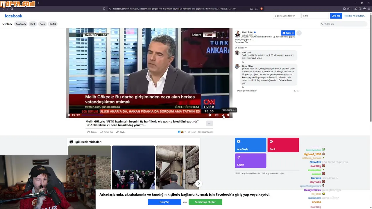372x209 pixels.
Task: Enter fullscreen with the Tam ekrana geç icon
Action: [x=223, y=115]
